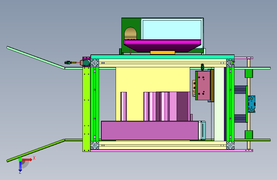Select the bottom-left aluminum profile corner cross-section
277x180 pixels.
pos(95,145)
